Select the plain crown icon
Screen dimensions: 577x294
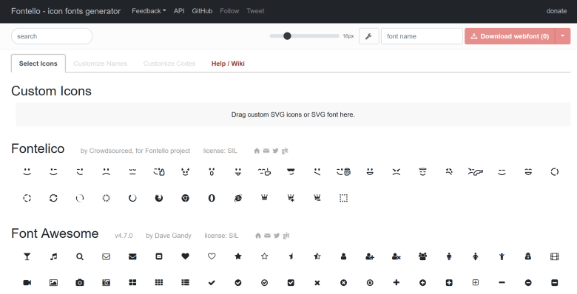(265, 198)
